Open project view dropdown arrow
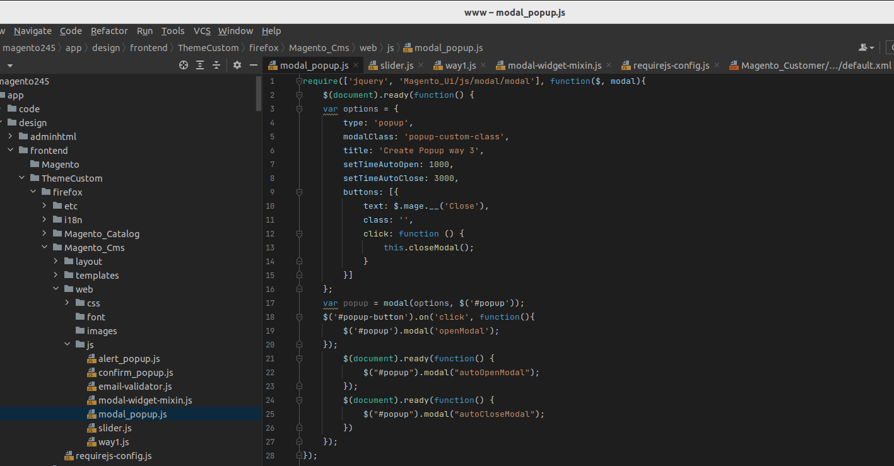This screenshot has height=466, width=894. pyautogui.click(x=9, y=65)
